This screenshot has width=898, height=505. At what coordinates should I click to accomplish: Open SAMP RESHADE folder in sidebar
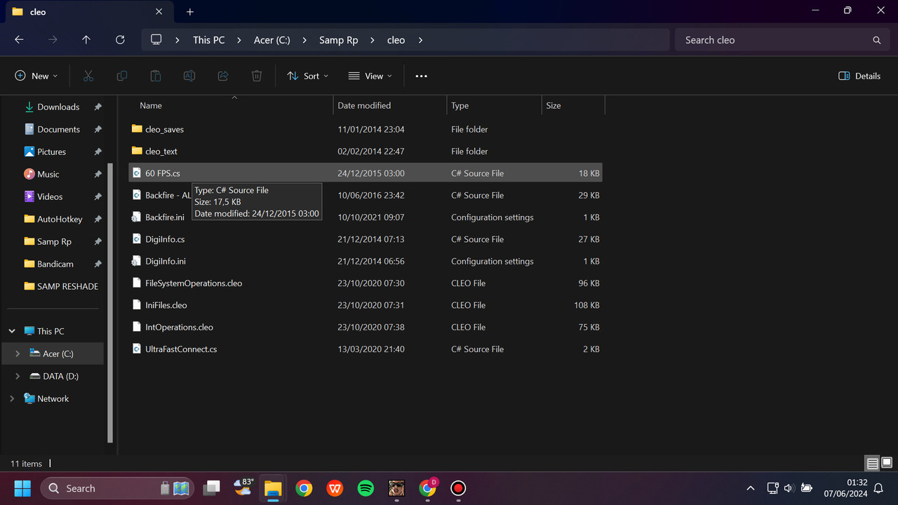point(67,286)
